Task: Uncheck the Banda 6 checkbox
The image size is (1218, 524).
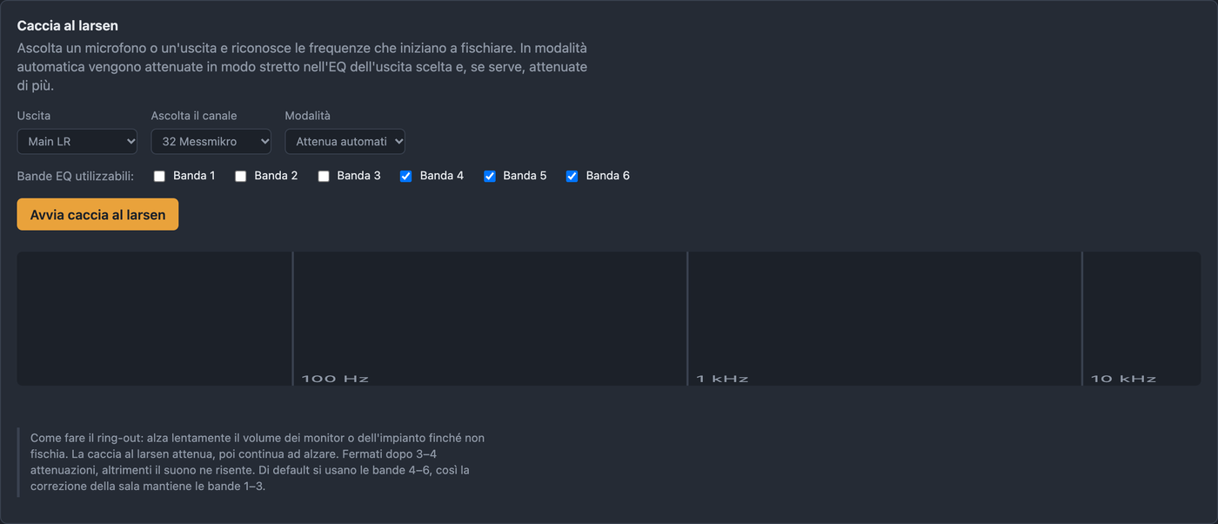Action: [x=572, y=176]
